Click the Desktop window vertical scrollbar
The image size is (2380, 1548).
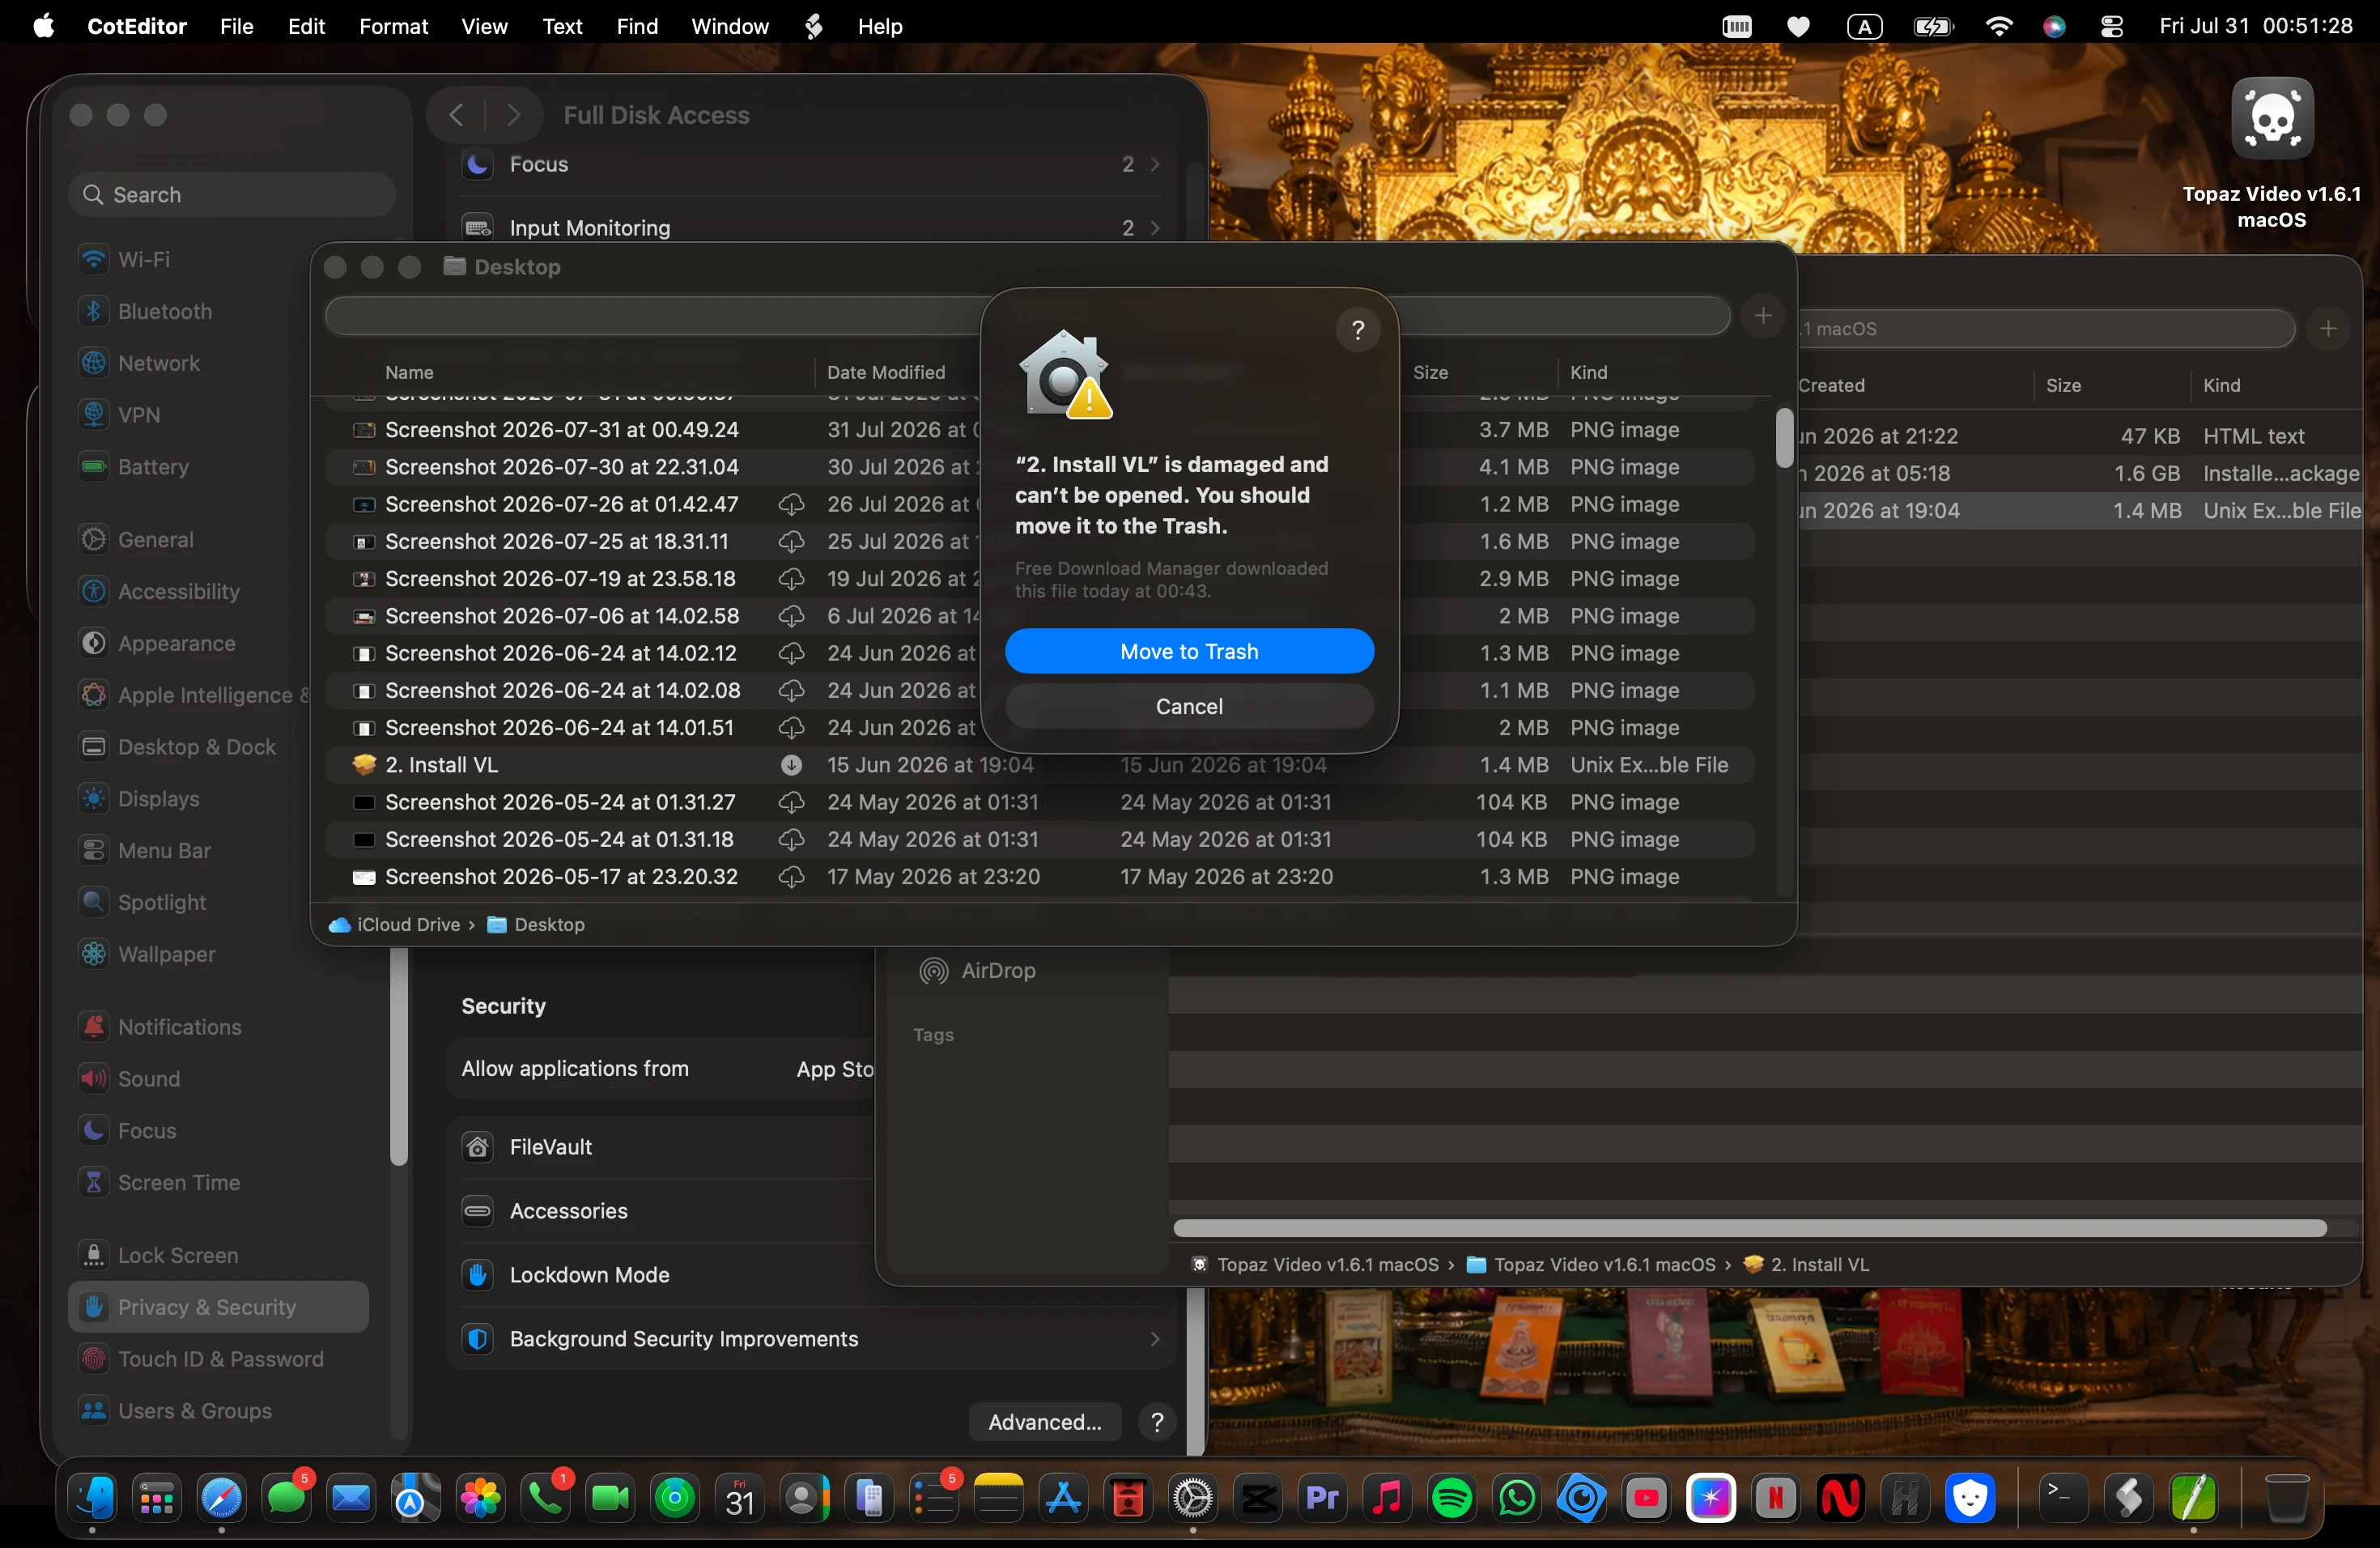[x=1784, y=437]
